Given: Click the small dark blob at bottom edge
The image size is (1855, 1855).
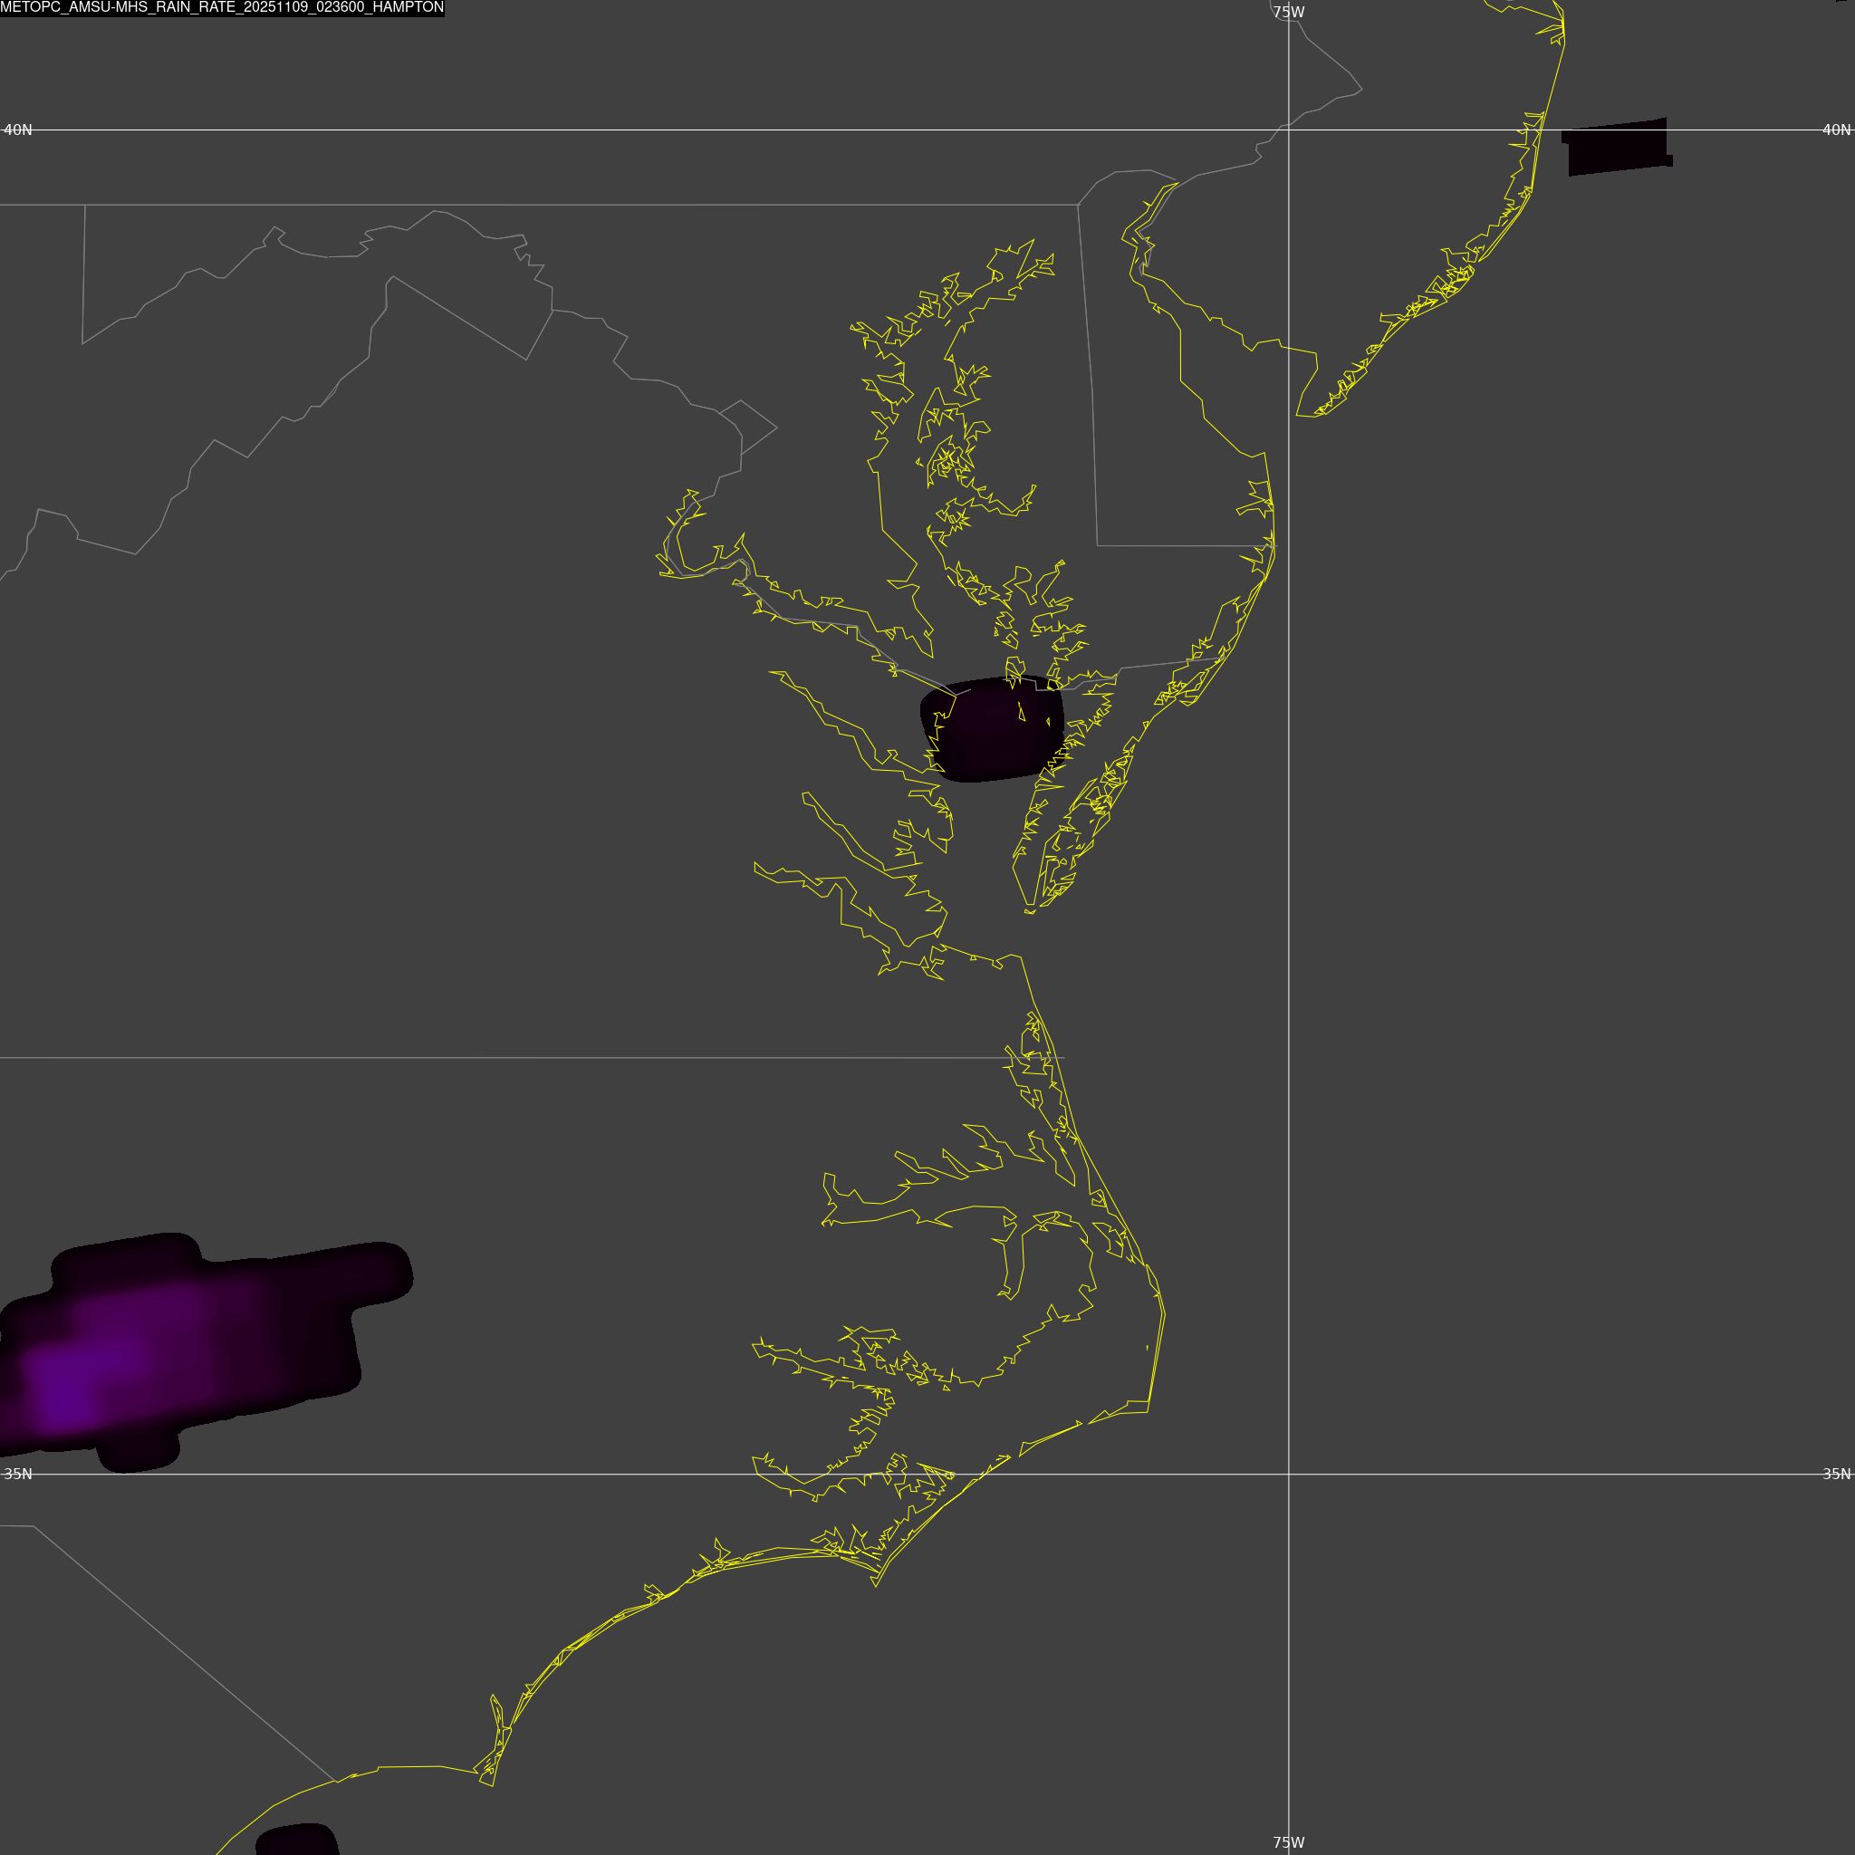Looking at the screenshot, I should point(298,1841).
